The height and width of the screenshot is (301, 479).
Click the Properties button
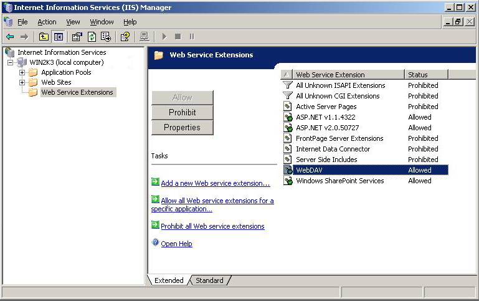tap(183, 127)
